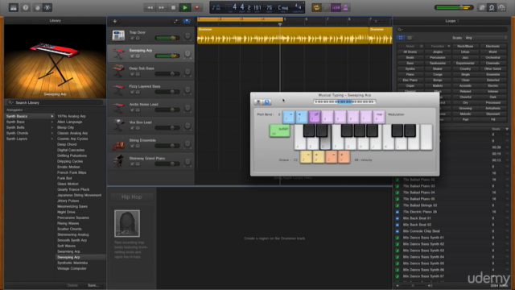Switch loops to column view
This screenshot has width=515, height=290.
[x=410, y=38]
